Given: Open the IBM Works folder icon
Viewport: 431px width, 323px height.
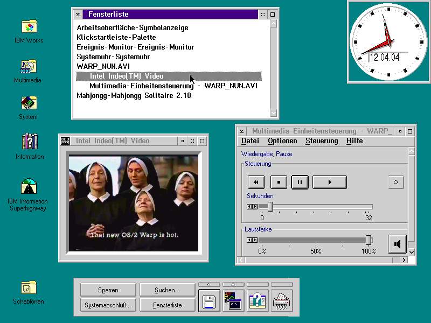Looking at the screenshot, I should click(29, 26).
